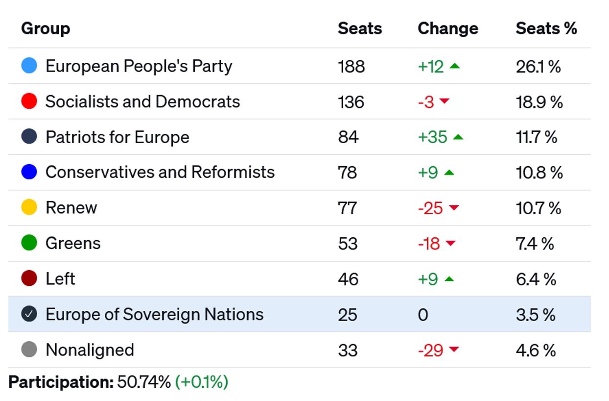Viewport: 609px width, 401px height.
Task: Select the yellow Renew group dot
Action: pyautogui.click(x=29, y=207)
